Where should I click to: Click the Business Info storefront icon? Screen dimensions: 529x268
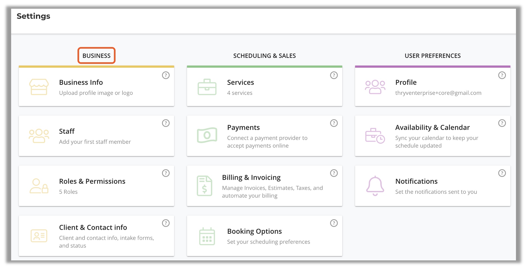pyautogui.click(x=39, y=87)
